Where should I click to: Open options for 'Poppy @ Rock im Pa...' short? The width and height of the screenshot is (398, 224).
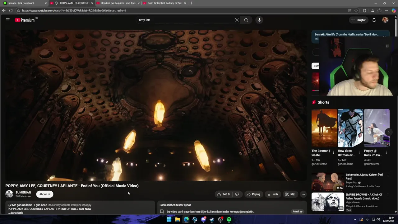pos(386,152)
